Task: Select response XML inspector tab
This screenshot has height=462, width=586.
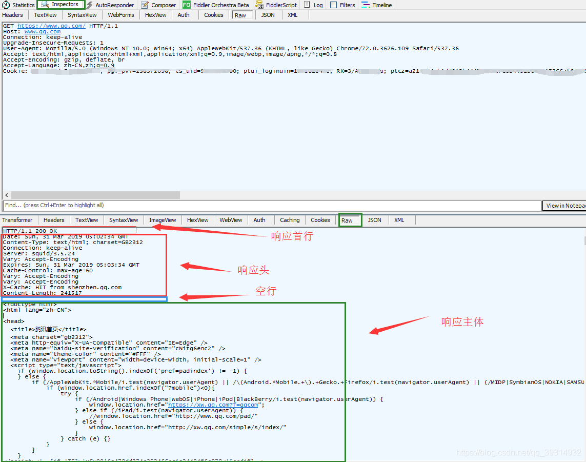Action: pos(399,220)
